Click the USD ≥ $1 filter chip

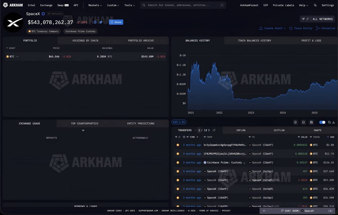click(x=179, y=122)
